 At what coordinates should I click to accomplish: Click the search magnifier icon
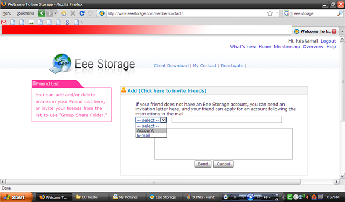340,13
